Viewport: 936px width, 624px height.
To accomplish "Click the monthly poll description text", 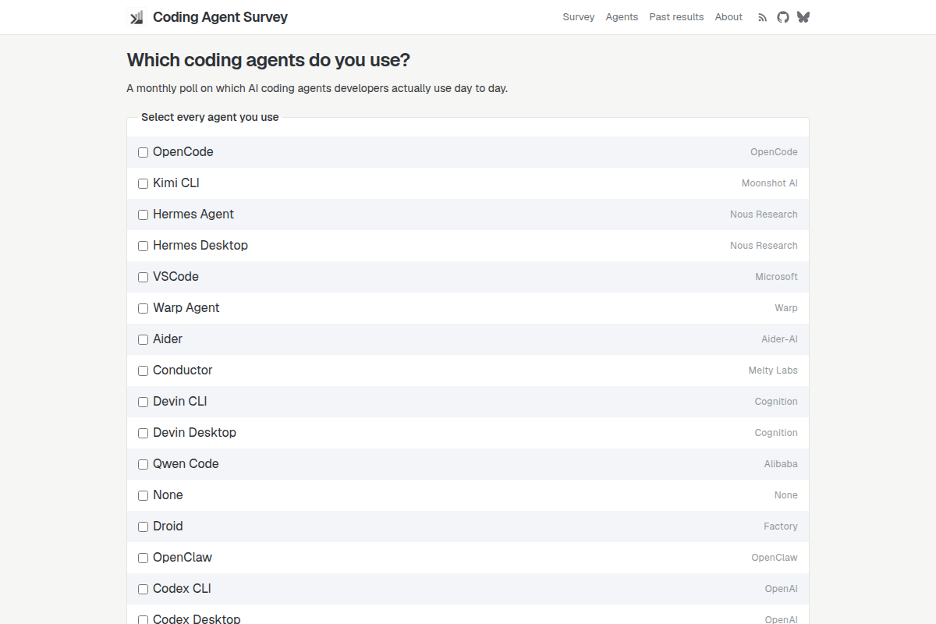I will pos(317,89).
